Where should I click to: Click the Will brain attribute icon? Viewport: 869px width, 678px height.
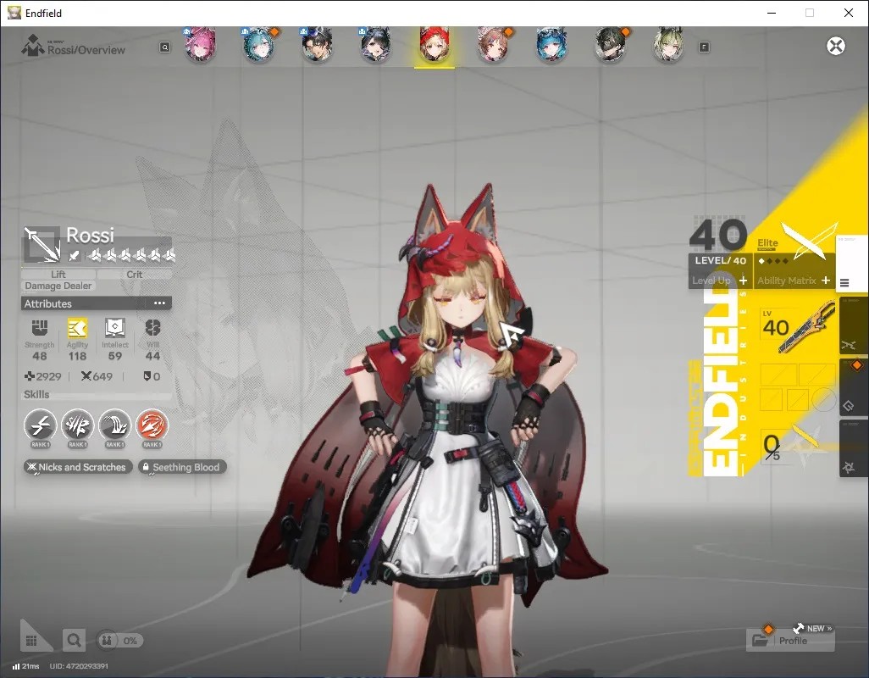(x=152, y=328)
